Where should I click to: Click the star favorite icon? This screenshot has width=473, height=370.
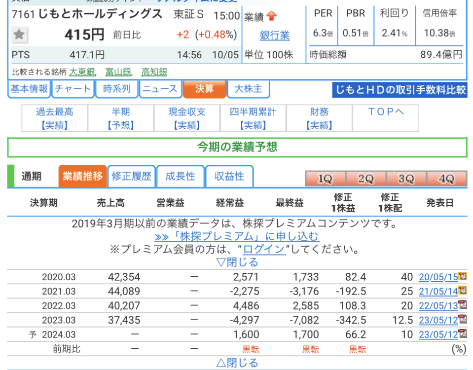pos(19,35)
